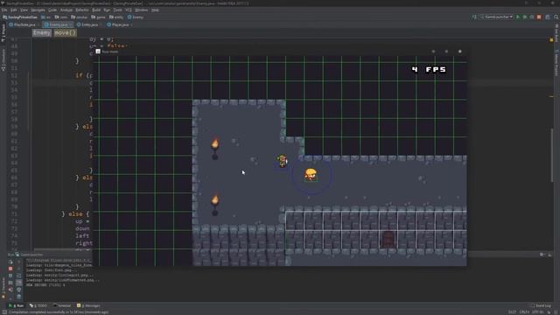Open the Structure tool window strip
This screenshot has height=315, width=560.
pyautogui.click(x=3, y=60)
